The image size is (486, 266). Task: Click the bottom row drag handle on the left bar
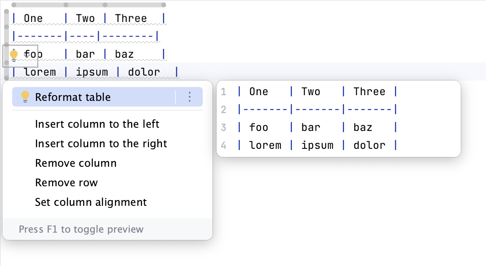coord(6,77)
